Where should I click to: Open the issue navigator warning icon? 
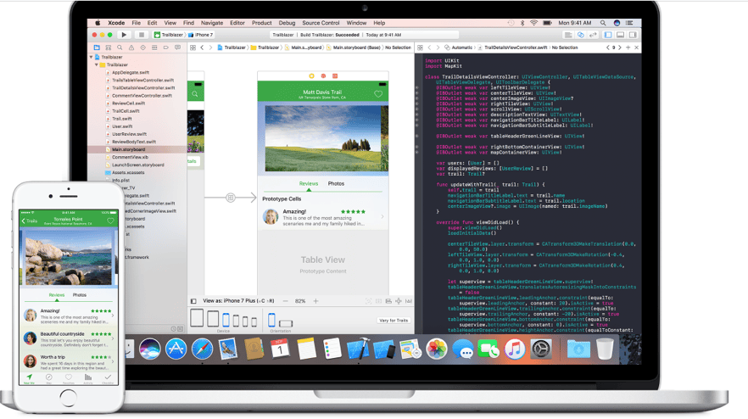[131, 47]
